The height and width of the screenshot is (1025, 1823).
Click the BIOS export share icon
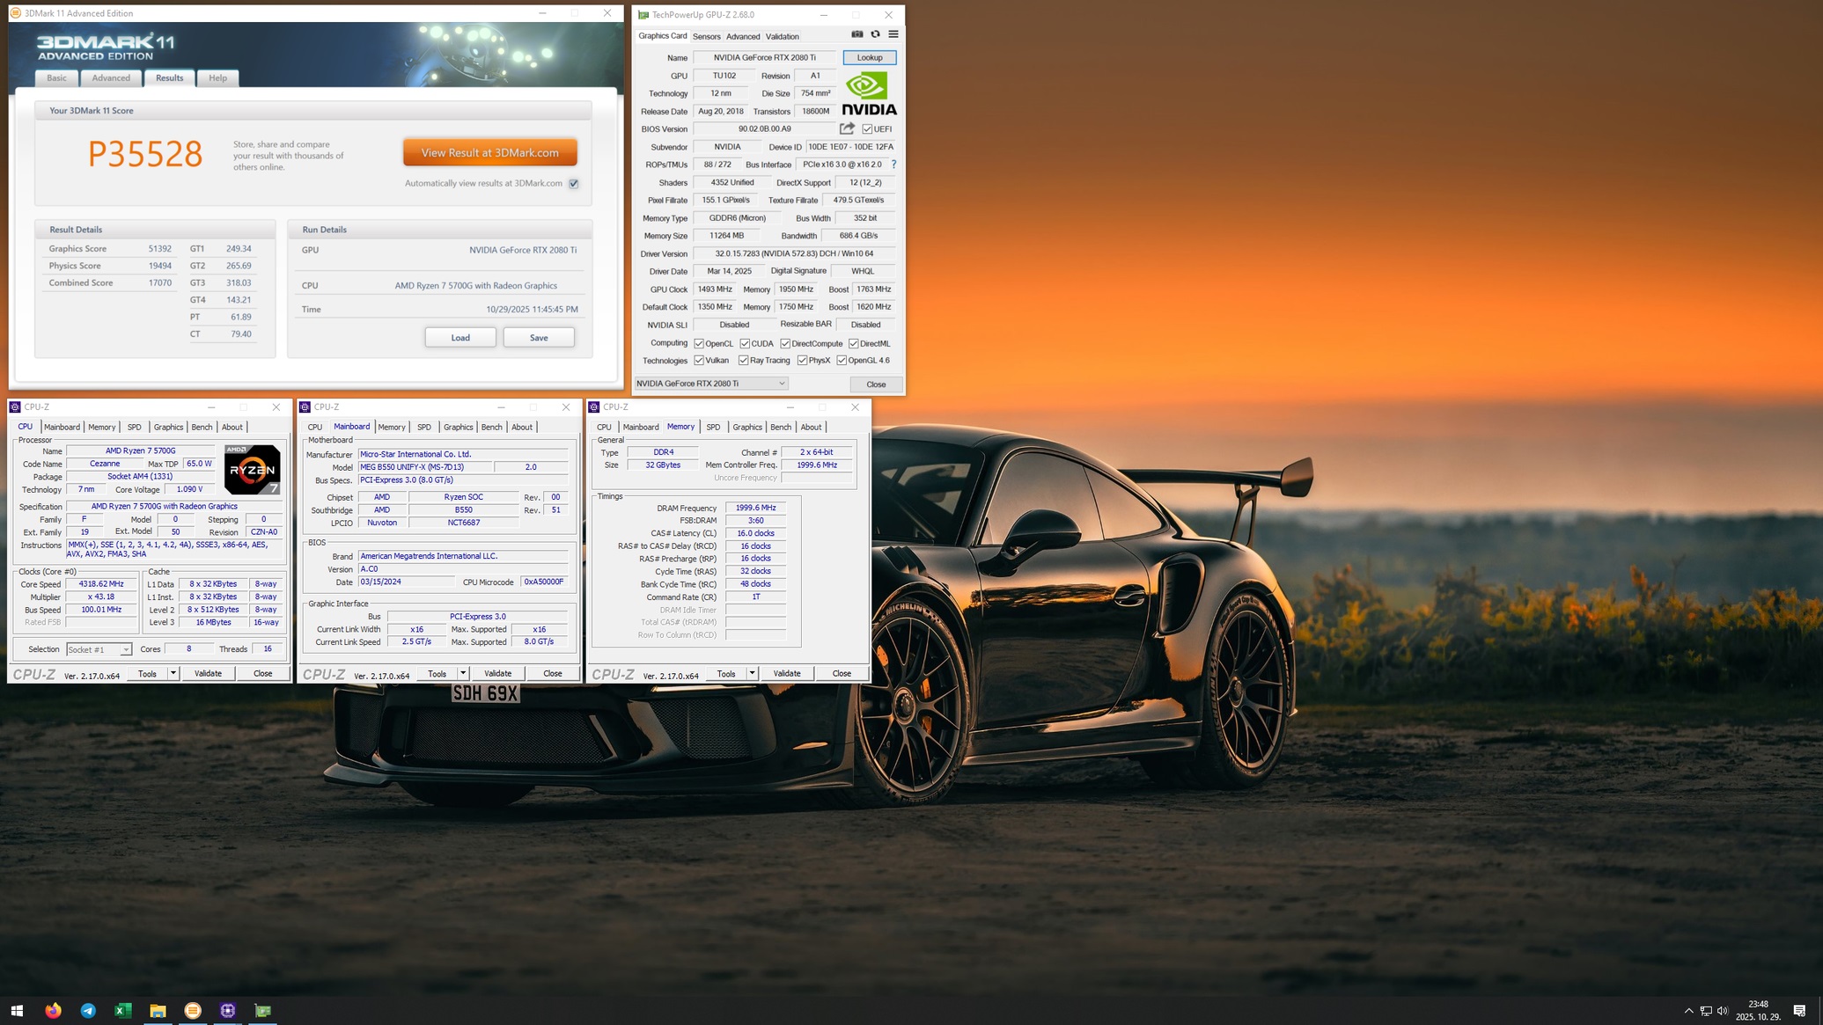[847, 128]
